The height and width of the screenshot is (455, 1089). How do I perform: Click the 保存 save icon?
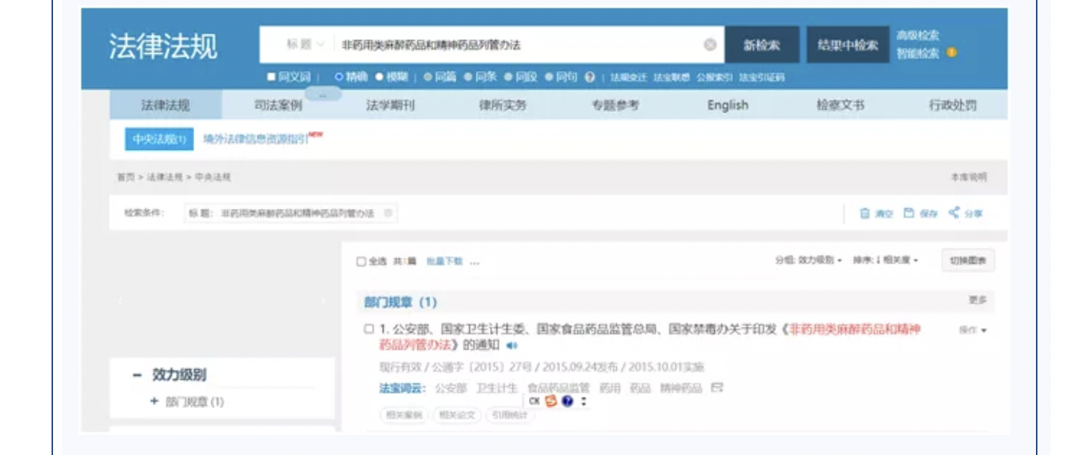click(x=909, y=213)
